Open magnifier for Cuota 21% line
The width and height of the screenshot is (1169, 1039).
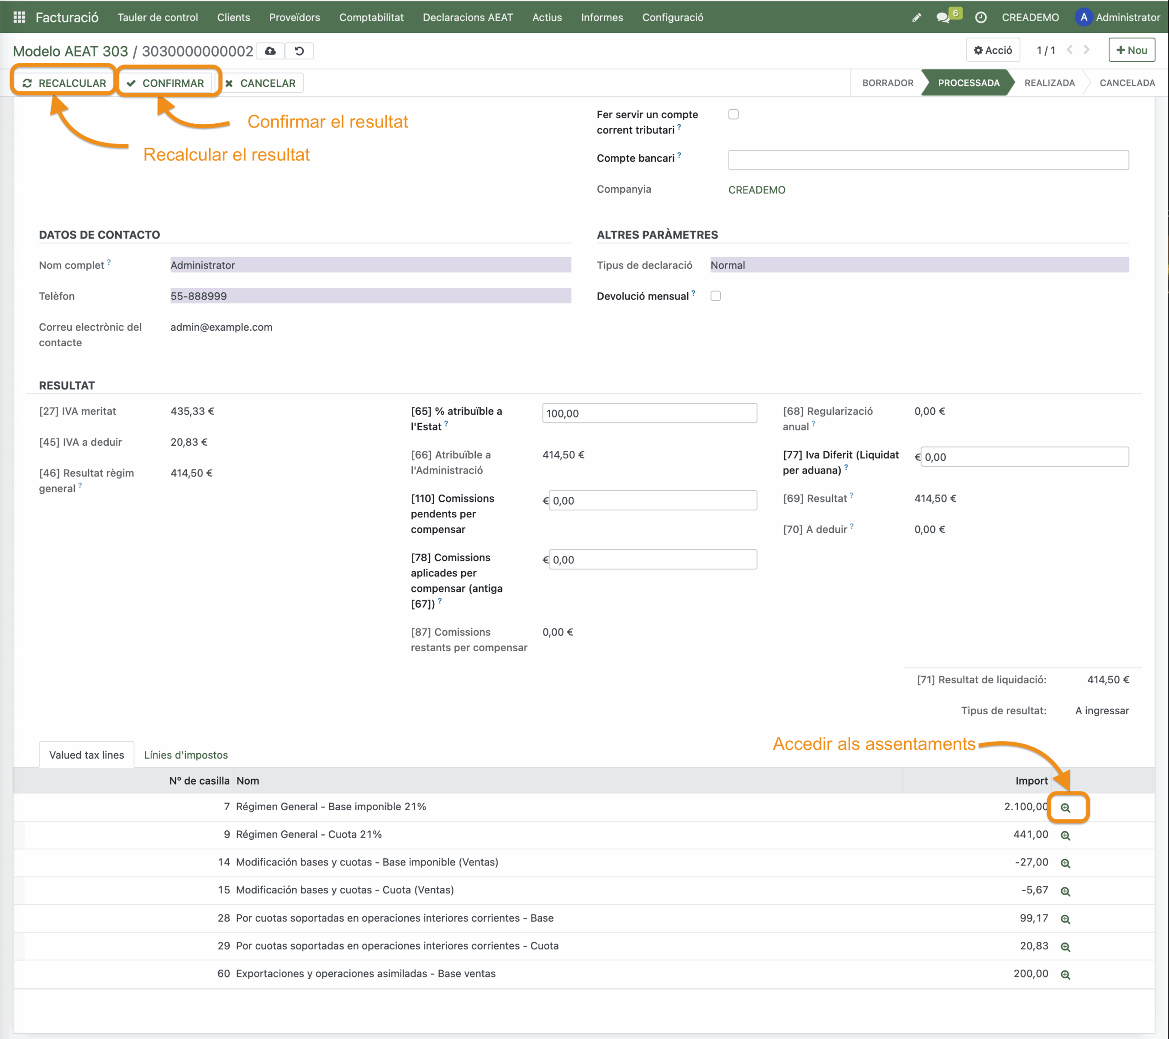[x=1065, y=835]
